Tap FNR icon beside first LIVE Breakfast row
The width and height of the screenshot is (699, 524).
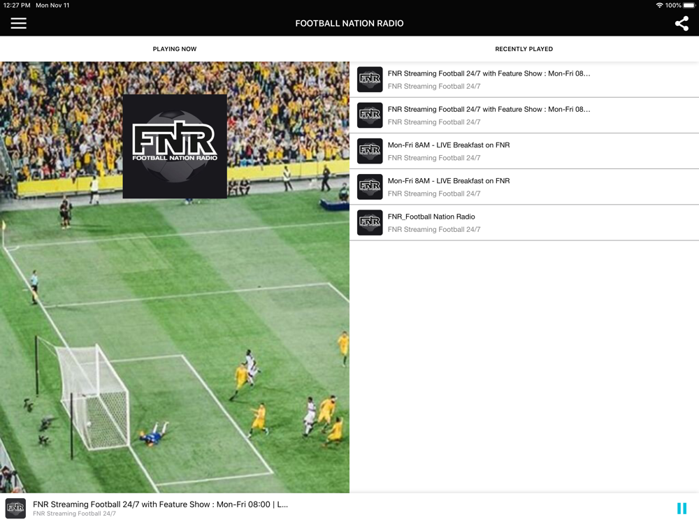[370, 151]
